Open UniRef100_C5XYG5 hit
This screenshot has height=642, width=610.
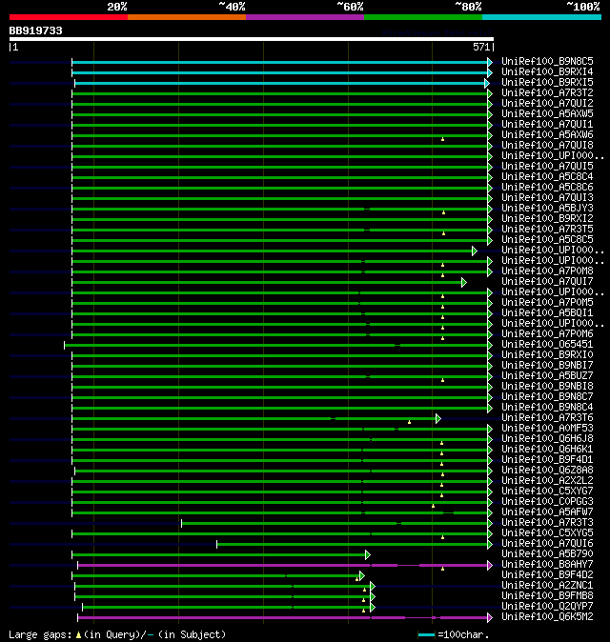[x=547, y=533]
